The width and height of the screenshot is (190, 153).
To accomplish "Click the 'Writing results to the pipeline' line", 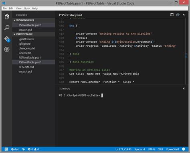I will pyautogui.click(x=114, y=34).
